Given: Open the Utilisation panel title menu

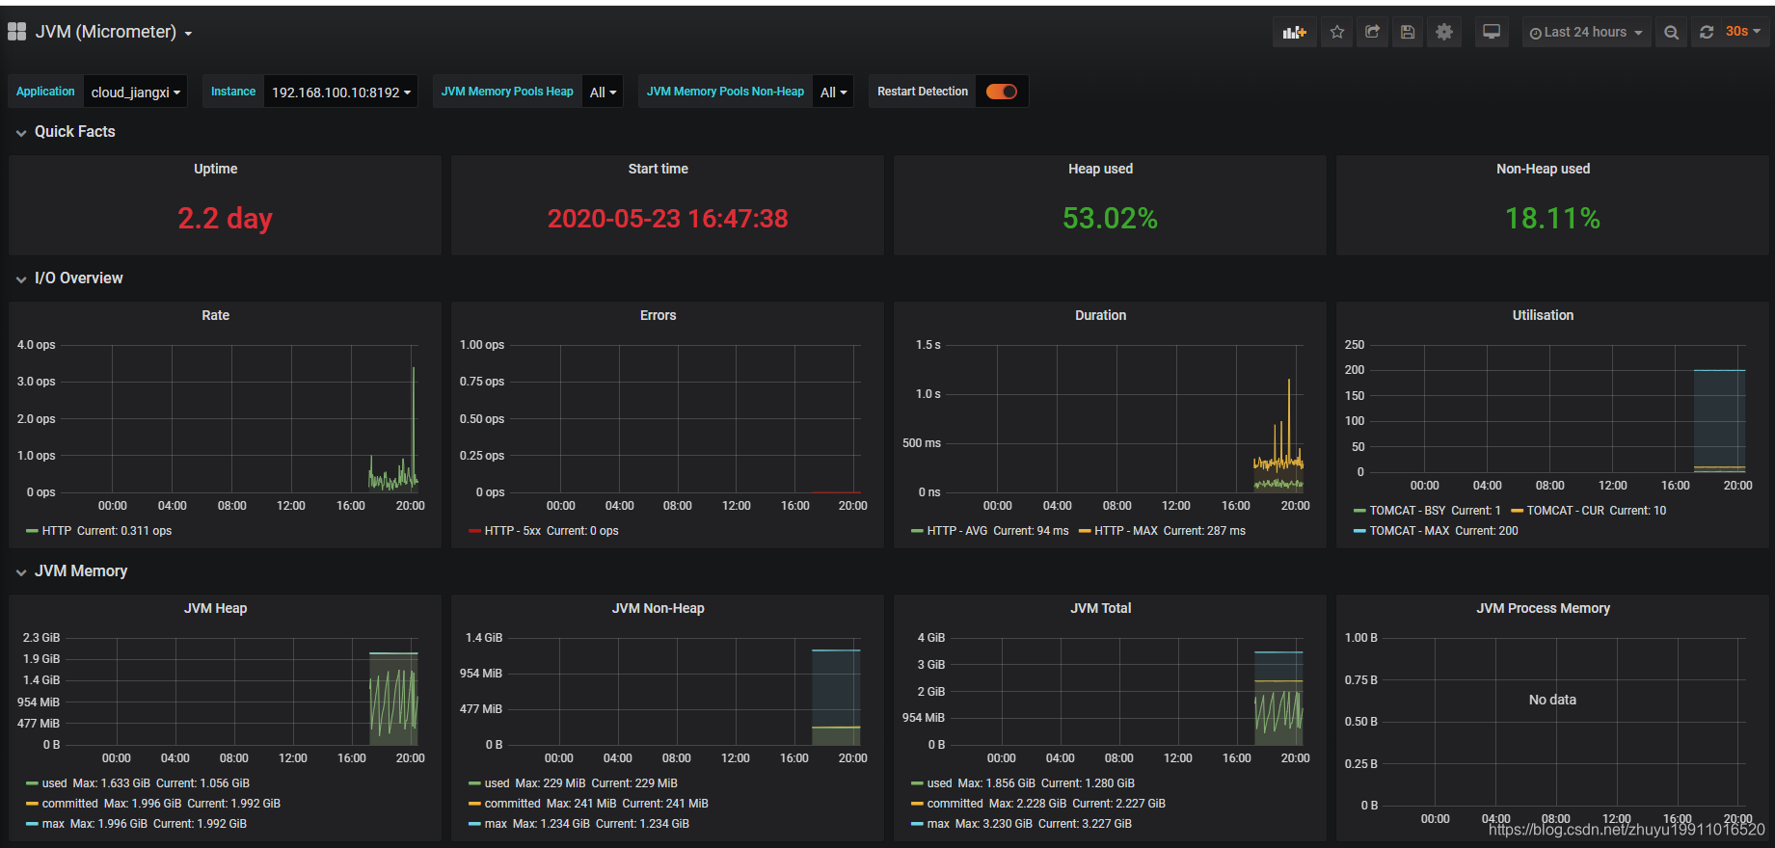Looking at the screenshot, I should (x=1544, y=315).
